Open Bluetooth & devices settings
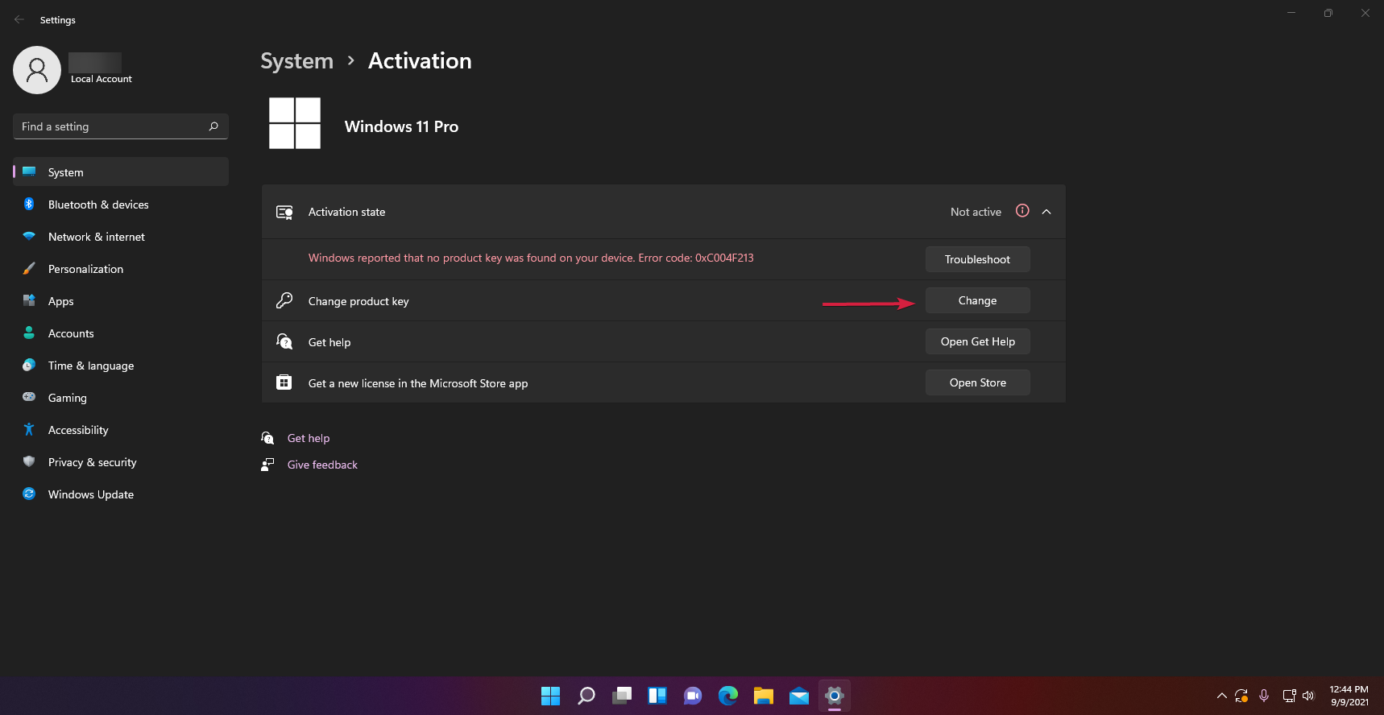This screenshot has width=1384, height=715. coord(121,205)
